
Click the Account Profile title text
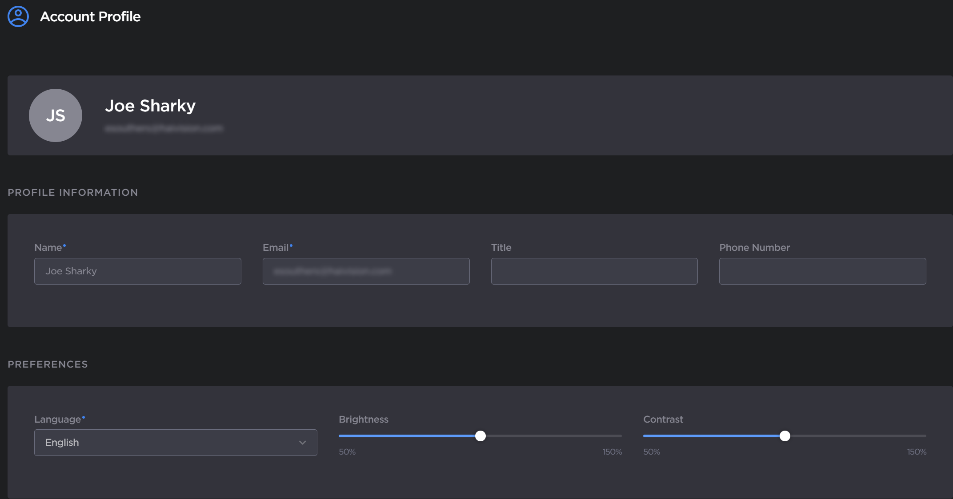(90, 16)
